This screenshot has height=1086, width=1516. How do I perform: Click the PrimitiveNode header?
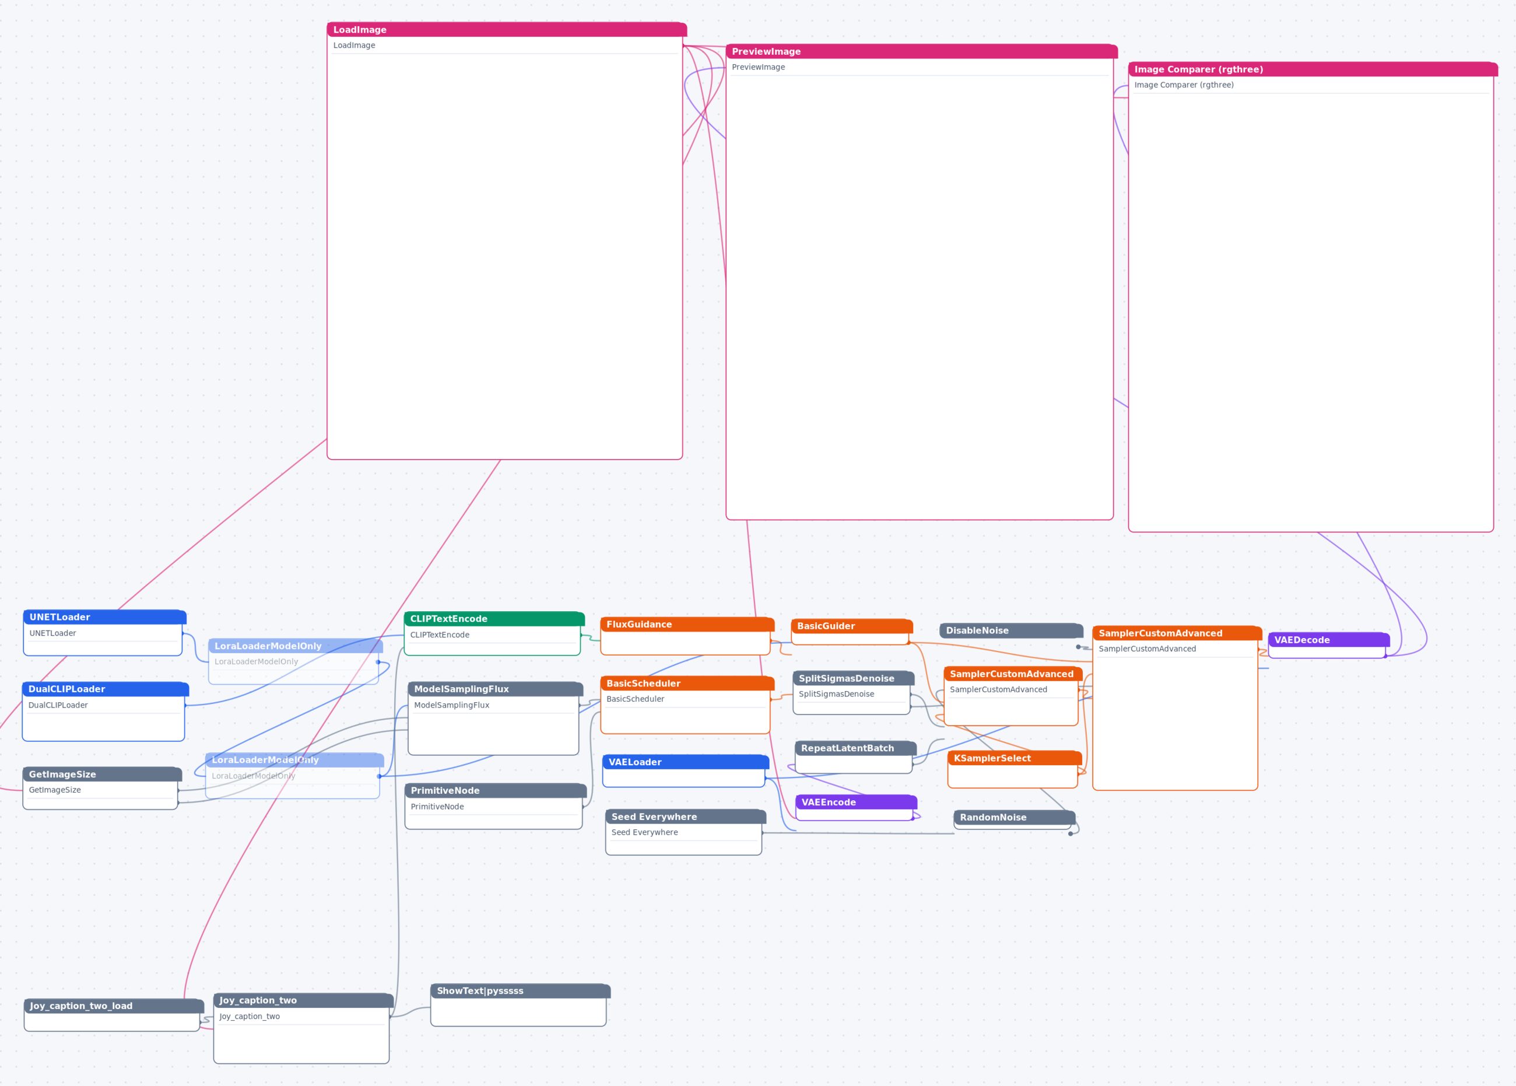495,790
